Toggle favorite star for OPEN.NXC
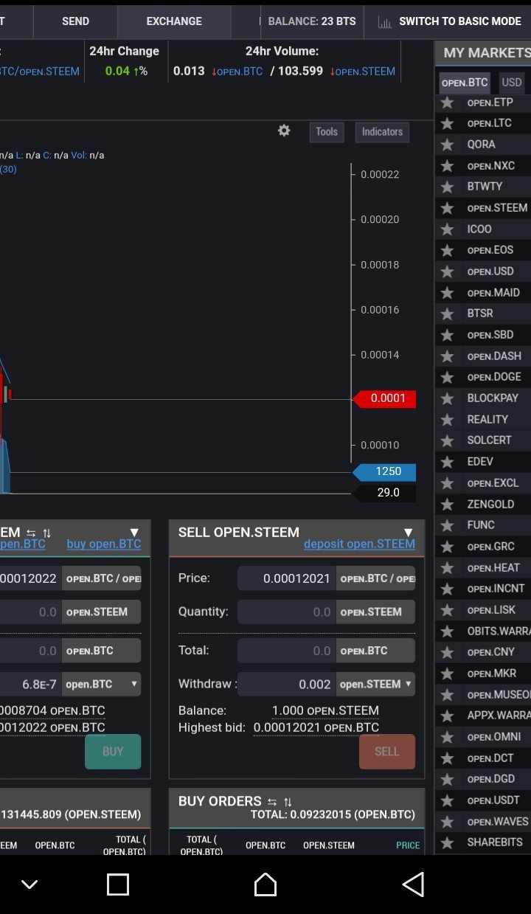531x914 pixels. tap(447, 166)
